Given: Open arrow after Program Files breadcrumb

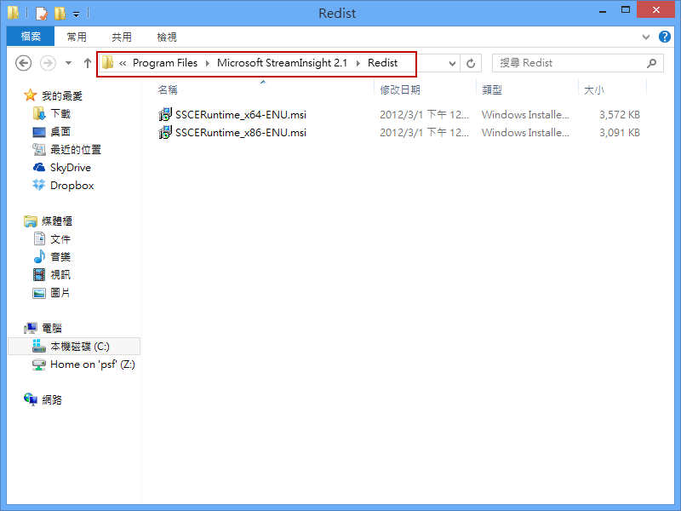Looking at the screenshot, I should tap(208, 63).
